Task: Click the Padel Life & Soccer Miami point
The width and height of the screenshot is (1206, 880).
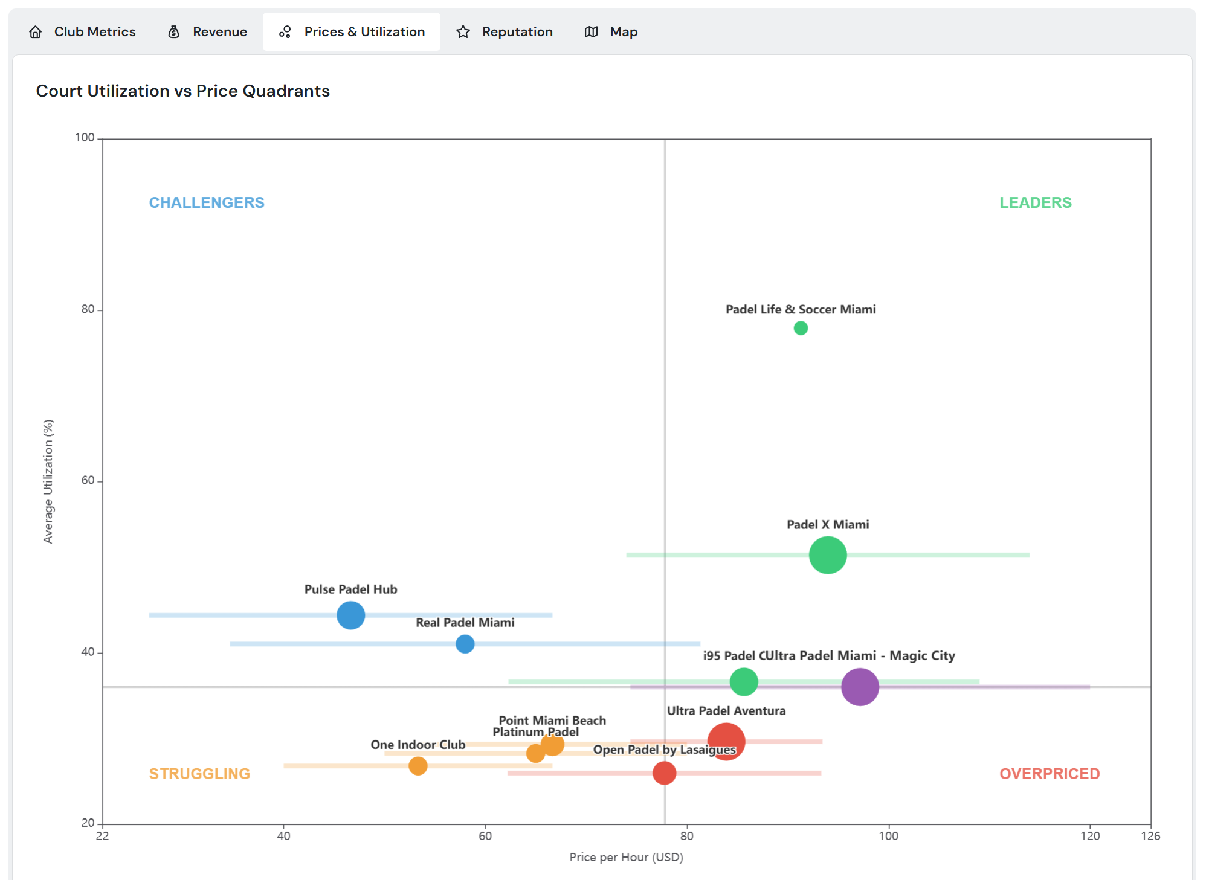Action: [801, 328]
